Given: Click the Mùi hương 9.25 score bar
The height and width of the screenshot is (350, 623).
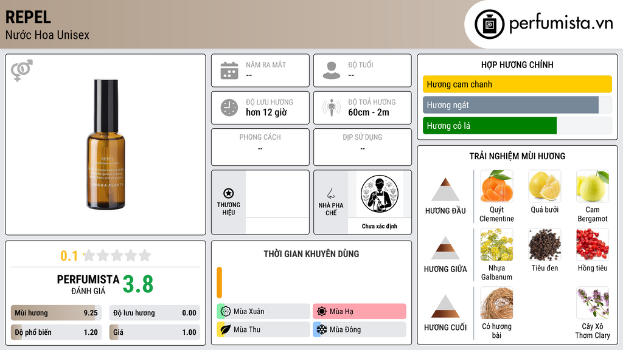Looking at the screenshot, I should click(x=56, y=313).
